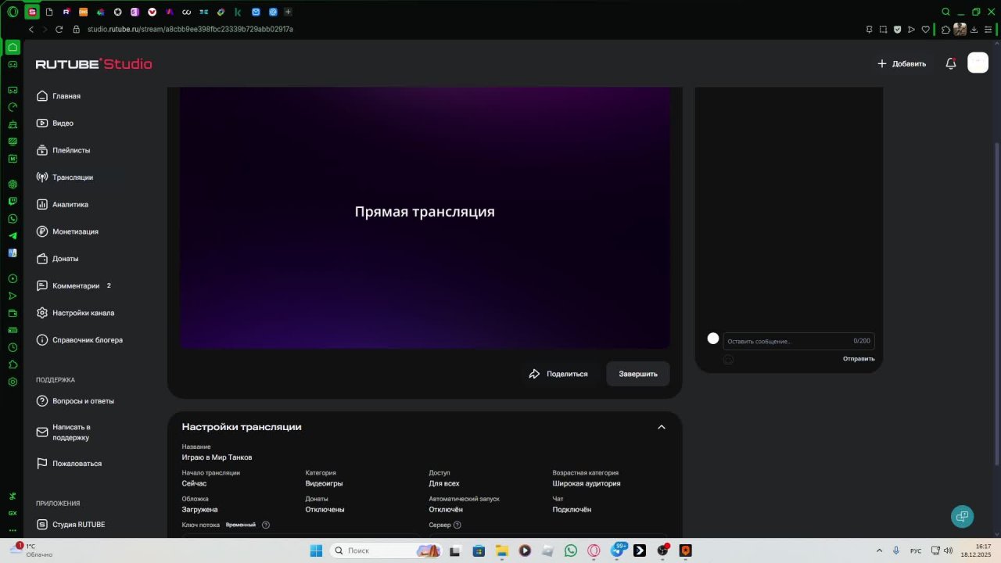Open Донаты wallet icon in sidebar
1001x563 pixels.
(42, 259)
